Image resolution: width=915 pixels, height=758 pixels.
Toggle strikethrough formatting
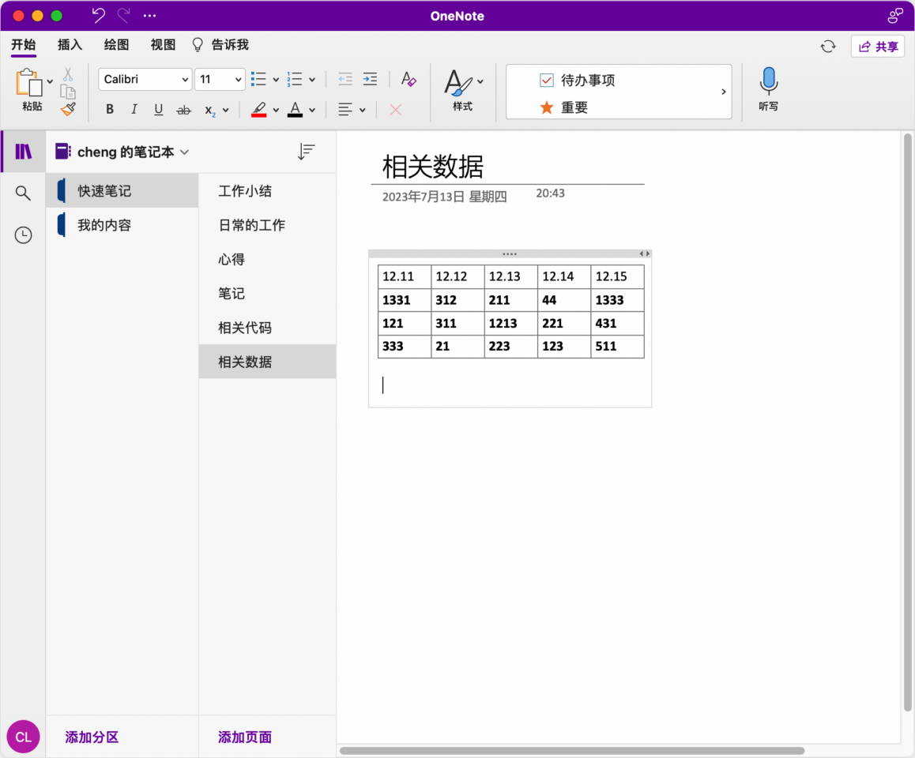coord(183,110)
